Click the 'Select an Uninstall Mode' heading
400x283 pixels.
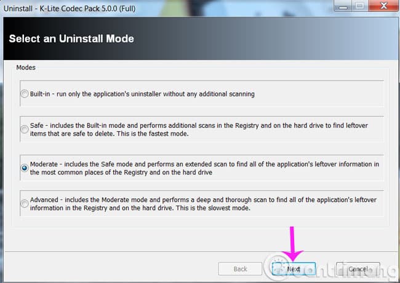(71, 39)
